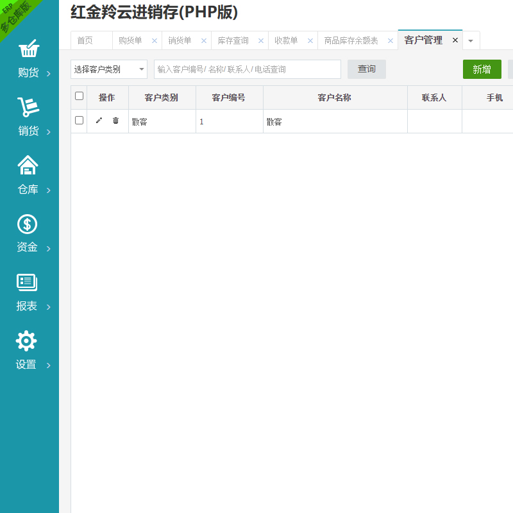Viewport: 513px width, 513px height.
Task: Expand the chevron next to 设置
Action: (x=49, y=366)
